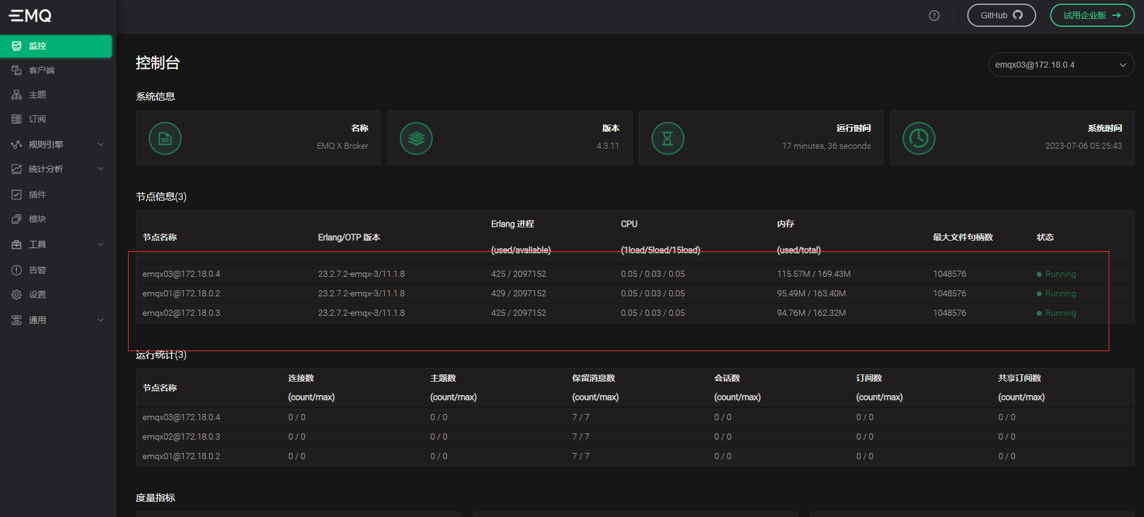Select emqx03@172.18.0.4 in 节点信息 table
This screenshot has width=1144, height=517.
pyautogui.click(x=182, y=274)
